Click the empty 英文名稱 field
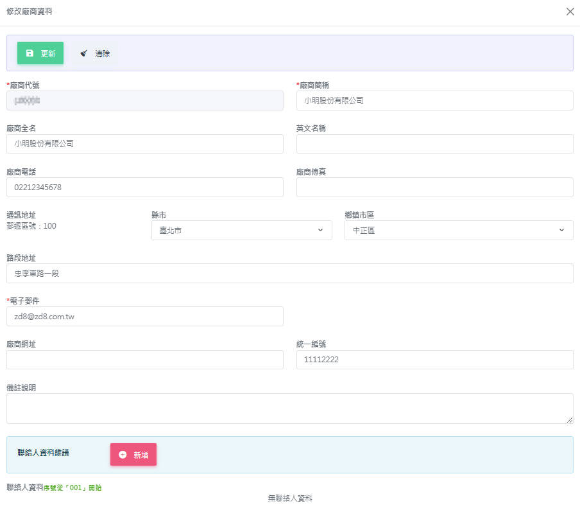580x510 pixels. pos(434,144)
